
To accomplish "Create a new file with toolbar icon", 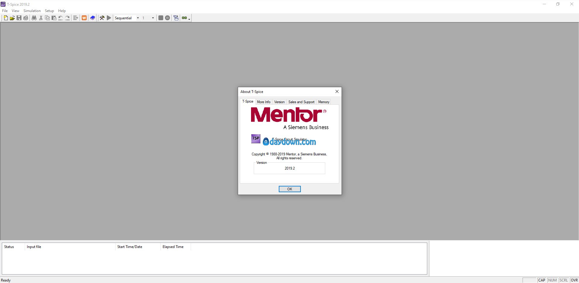I will pos(6,18).
